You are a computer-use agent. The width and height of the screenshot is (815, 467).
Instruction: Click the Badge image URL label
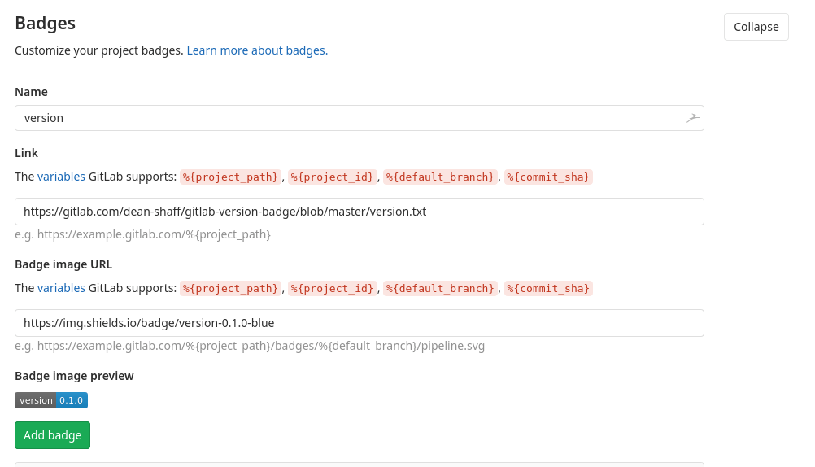pyautogui.click(x=63, y=264)
